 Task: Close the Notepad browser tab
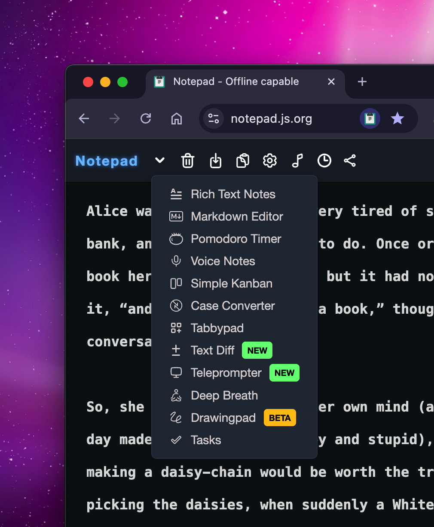[331, 82]
